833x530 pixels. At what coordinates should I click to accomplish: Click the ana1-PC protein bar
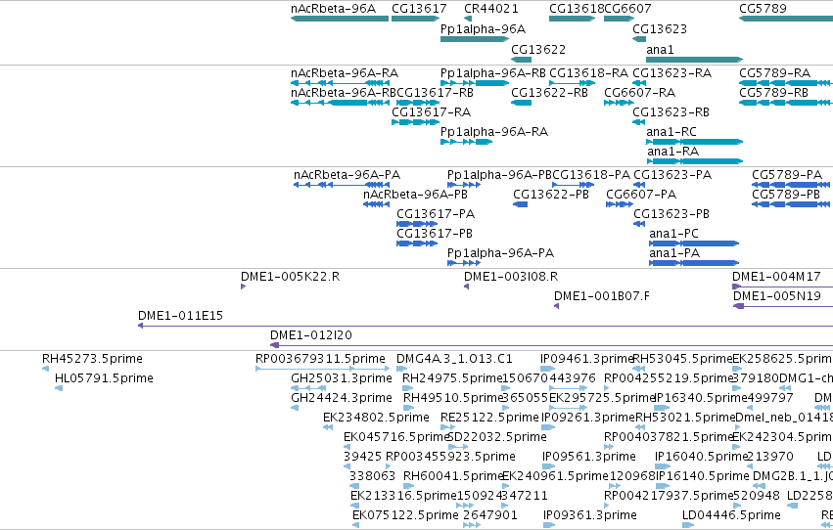point(694,244)
